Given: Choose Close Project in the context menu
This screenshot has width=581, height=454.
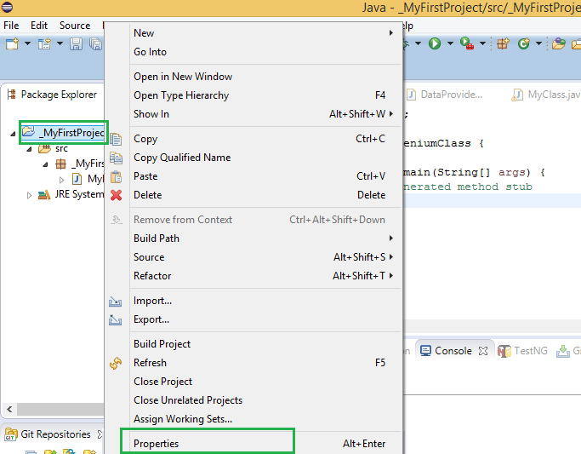Looking at the screenshot, I should pos(163,382).
